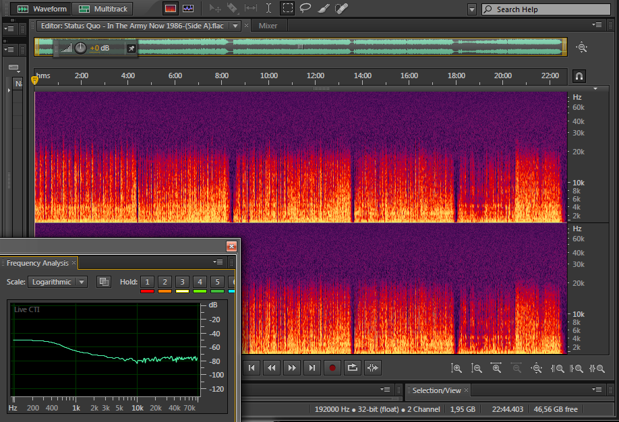619x422 pixels.
Task: Zoom to selection
Action: (597, 368)
